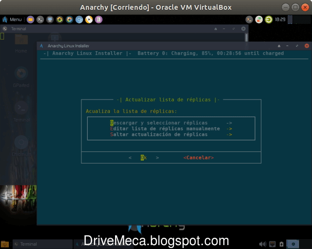Open the settings toggles icon in panel
Screen dimensions: 312x249
(x=259, y=20)
